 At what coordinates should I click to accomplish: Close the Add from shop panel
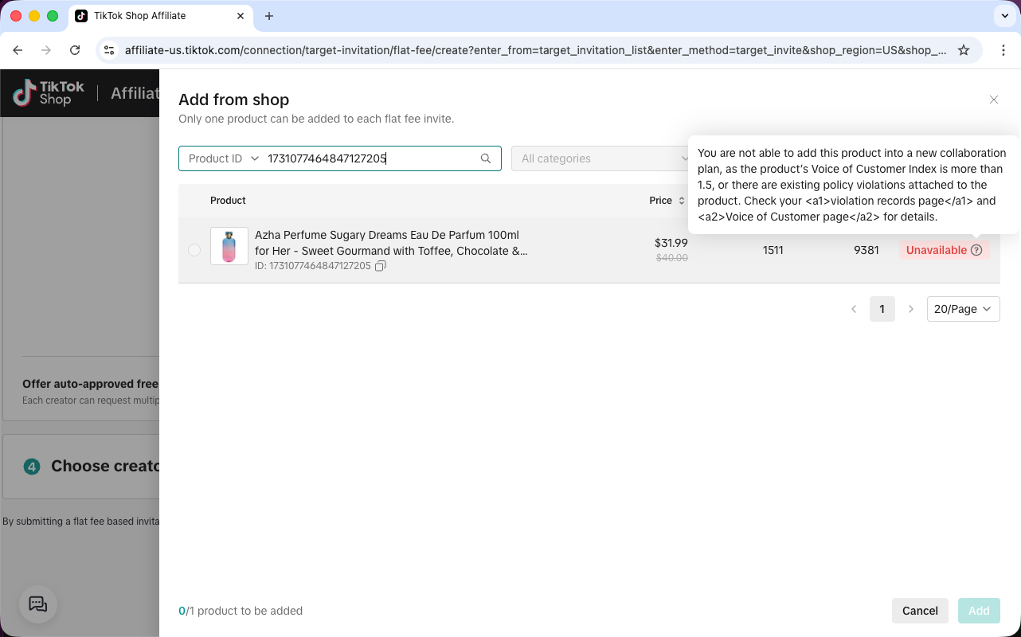(994, 100)
